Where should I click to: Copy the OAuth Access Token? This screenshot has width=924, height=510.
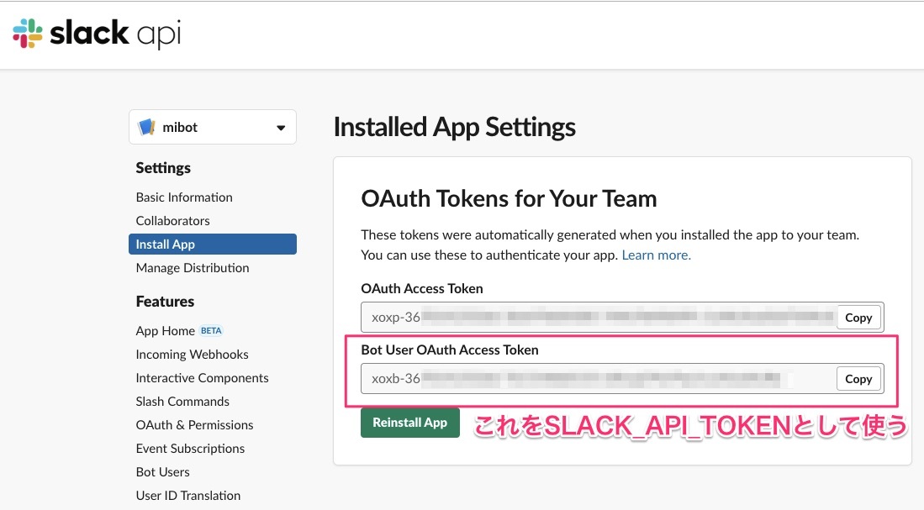(858, 318)
